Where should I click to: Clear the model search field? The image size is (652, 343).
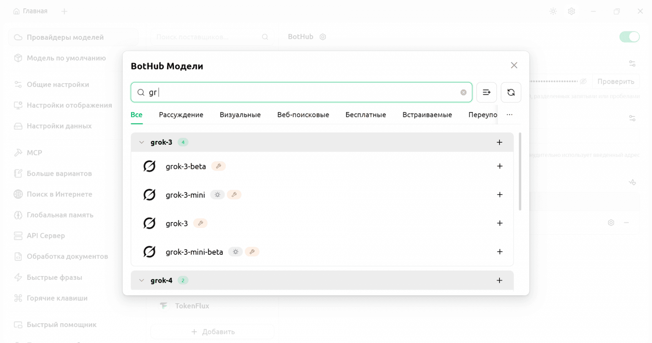click(x=464, y=92)
